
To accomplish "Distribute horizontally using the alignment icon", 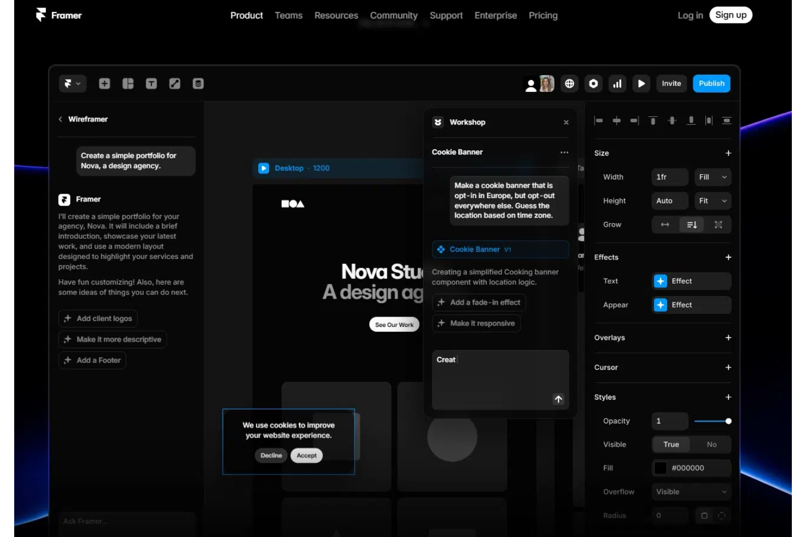I will point(709,120).
